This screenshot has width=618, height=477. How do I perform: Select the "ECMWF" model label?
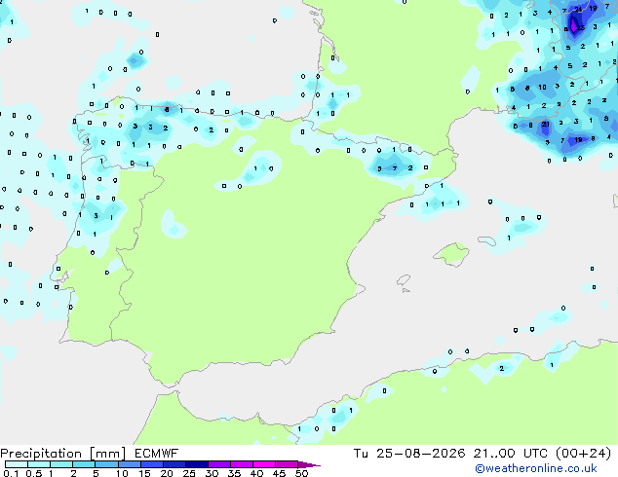click(x=156, y=454)
